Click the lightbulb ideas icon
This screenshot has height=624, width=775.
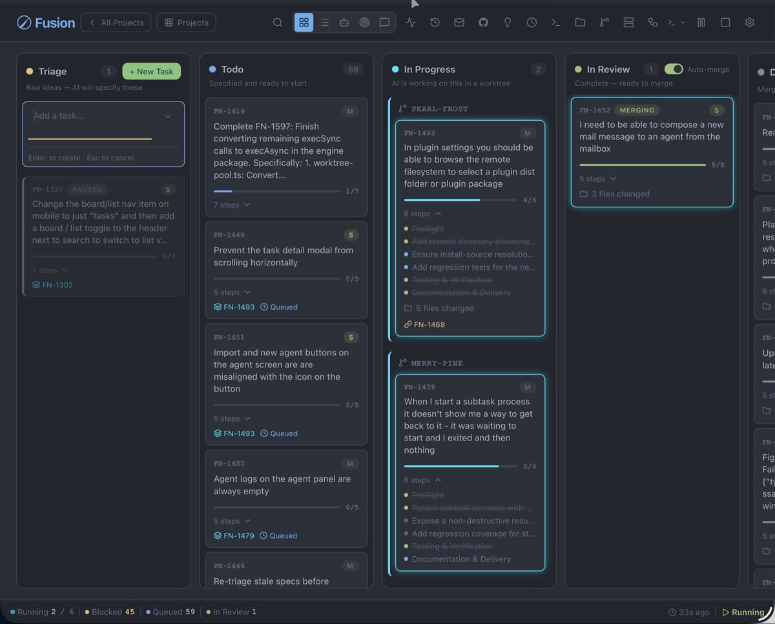pos(508,23)
